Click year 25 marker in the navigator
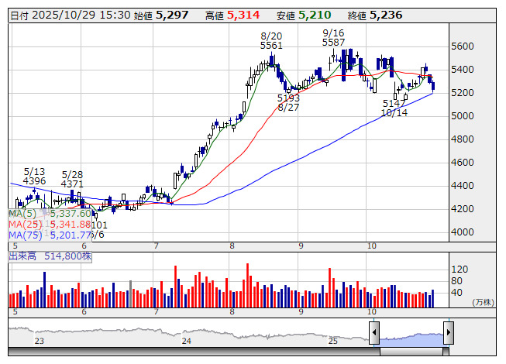The width and height of the screenshot is (506, 364). 333,341
